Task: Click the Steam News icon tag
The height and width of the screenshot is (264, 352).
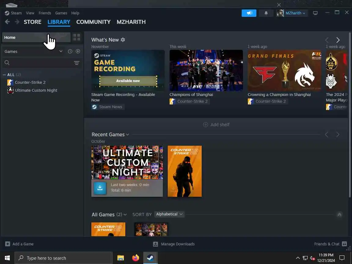Action: (x=94, y=107)
